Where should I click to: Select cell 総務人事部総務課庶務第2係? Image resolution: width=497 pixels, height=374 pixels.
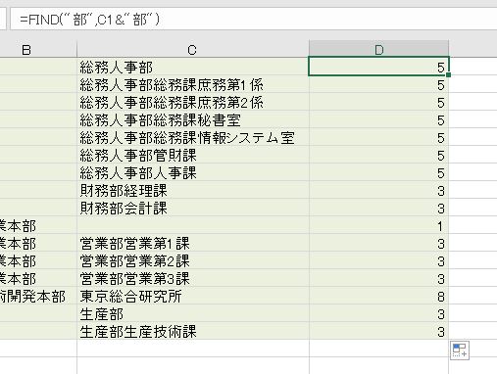193,102
